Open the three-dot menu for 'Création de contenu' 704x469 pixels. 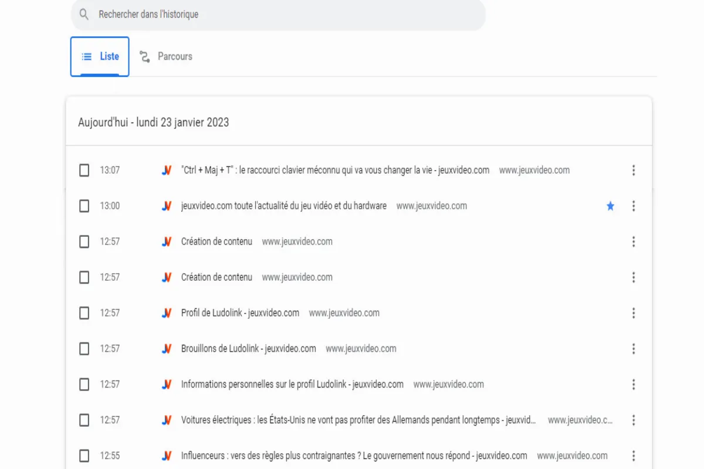(x=634, y=242)
